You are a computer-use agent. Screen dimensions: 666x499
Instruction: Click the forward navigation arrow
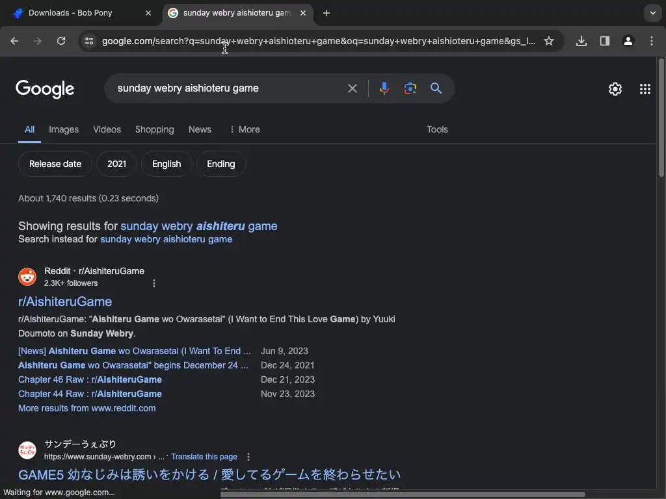point(38,41)
